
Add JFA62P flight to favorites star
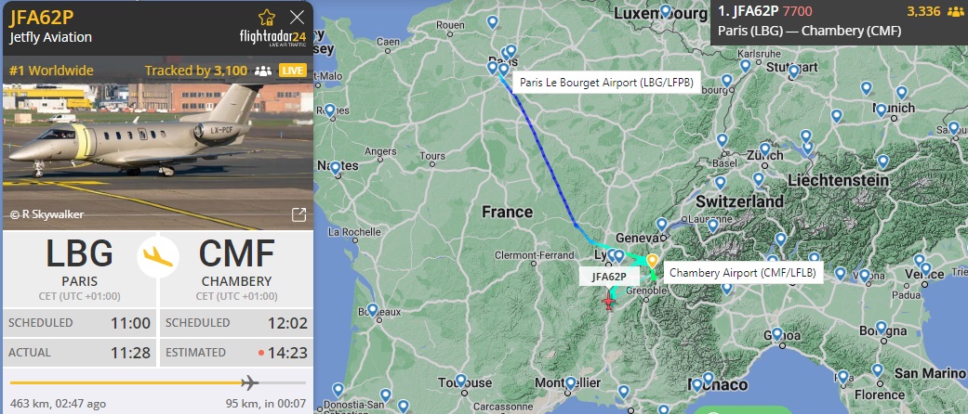(267, 17)
